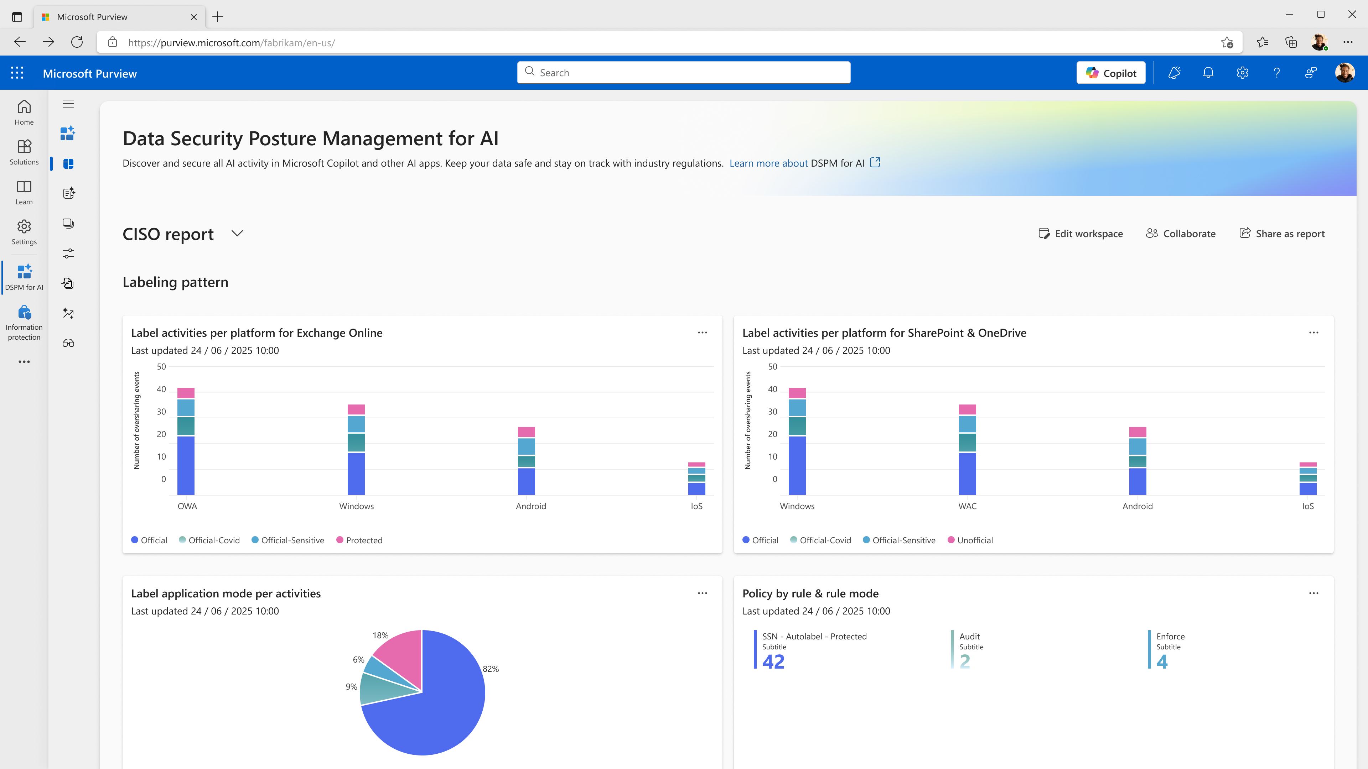Open the app launcher waffle icon
This screenshot has width=1368, height=769.
tap(17, 73)
